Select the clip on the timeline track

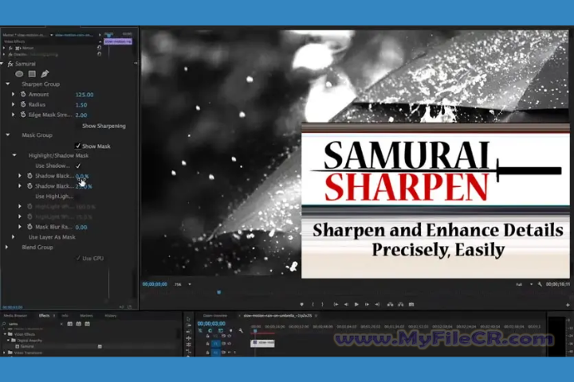pos(265,342)
